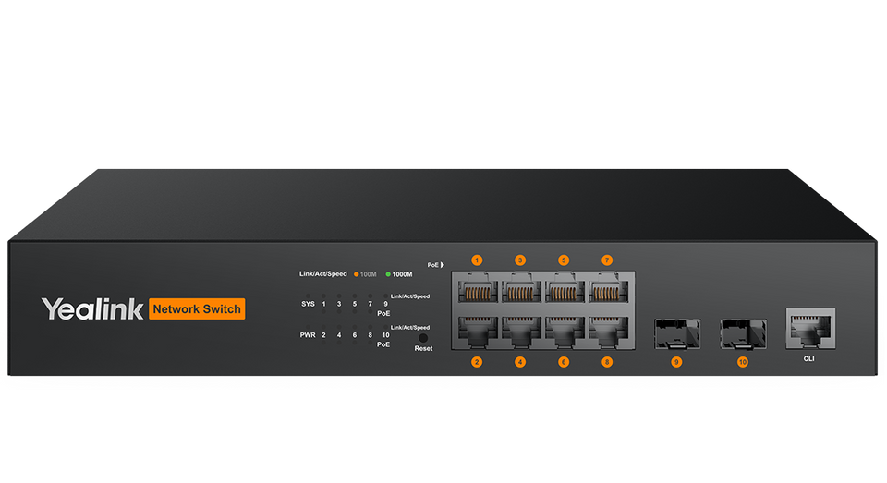Click Link/Act/Speed label beside LED 9

pos(410,296)
